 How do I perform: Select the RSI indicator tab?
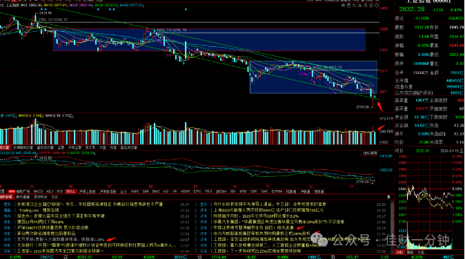point(60,191)
